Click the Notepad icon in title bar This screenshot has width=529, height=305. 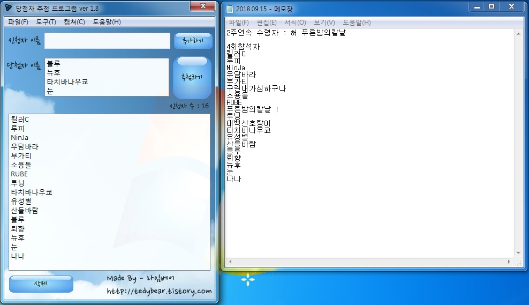pos(230,9)
